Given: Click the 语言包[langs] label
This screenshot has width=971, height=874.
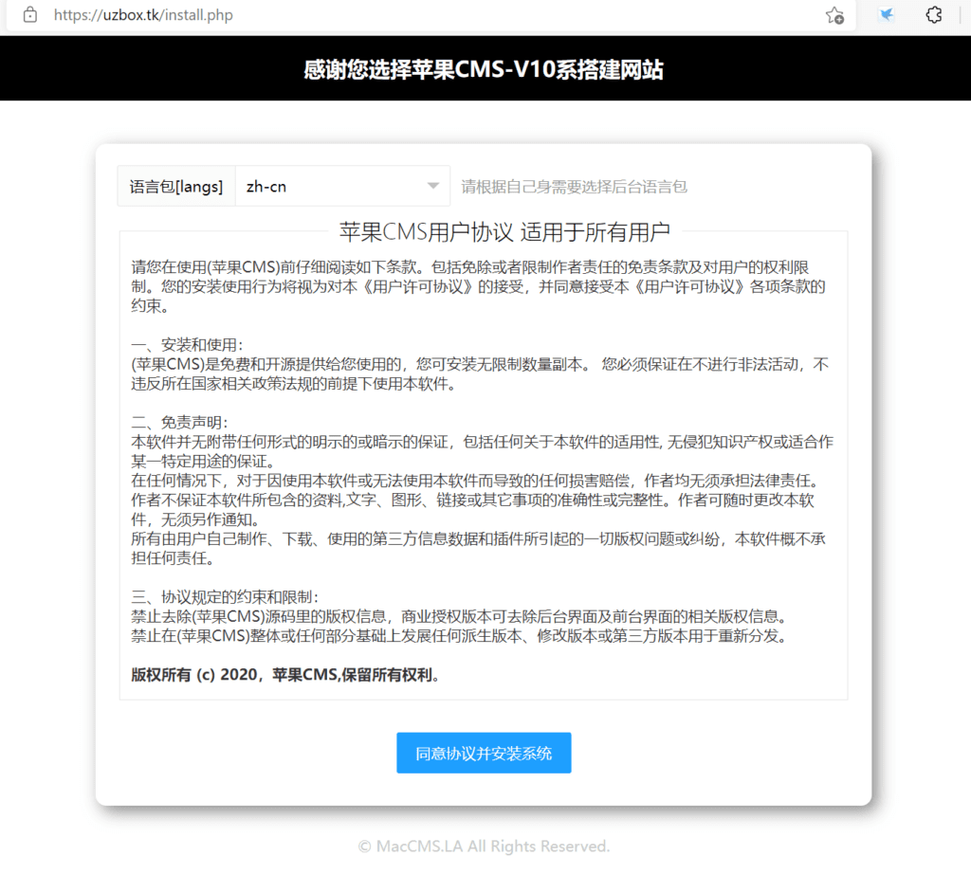Looking at the screenshot, I should click(175, 186).
